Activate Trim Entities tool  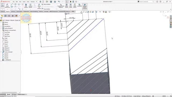coord(26,6)
